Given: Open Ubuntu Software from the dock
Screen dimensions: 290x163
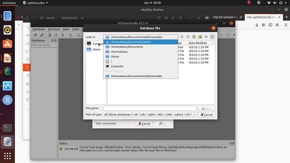Looking at the screenshot, I should (x=7, y=44).
